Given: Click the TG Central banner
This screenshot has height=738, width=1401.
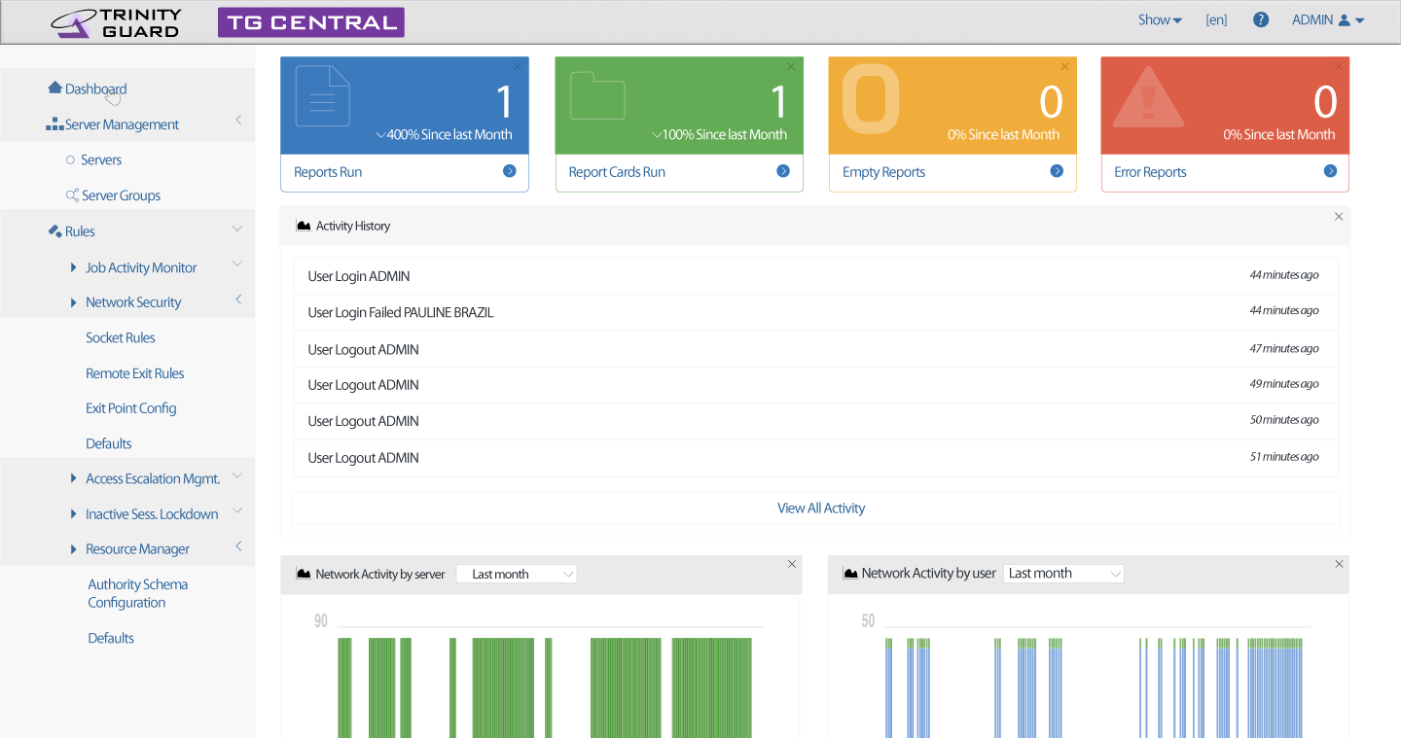Looking at the screenshot, I should pos(310,20).
